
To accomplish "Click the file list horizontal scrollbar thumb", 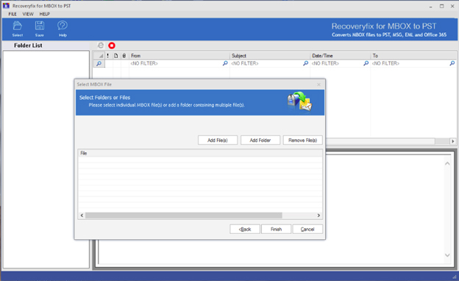I will pos(184,216).
